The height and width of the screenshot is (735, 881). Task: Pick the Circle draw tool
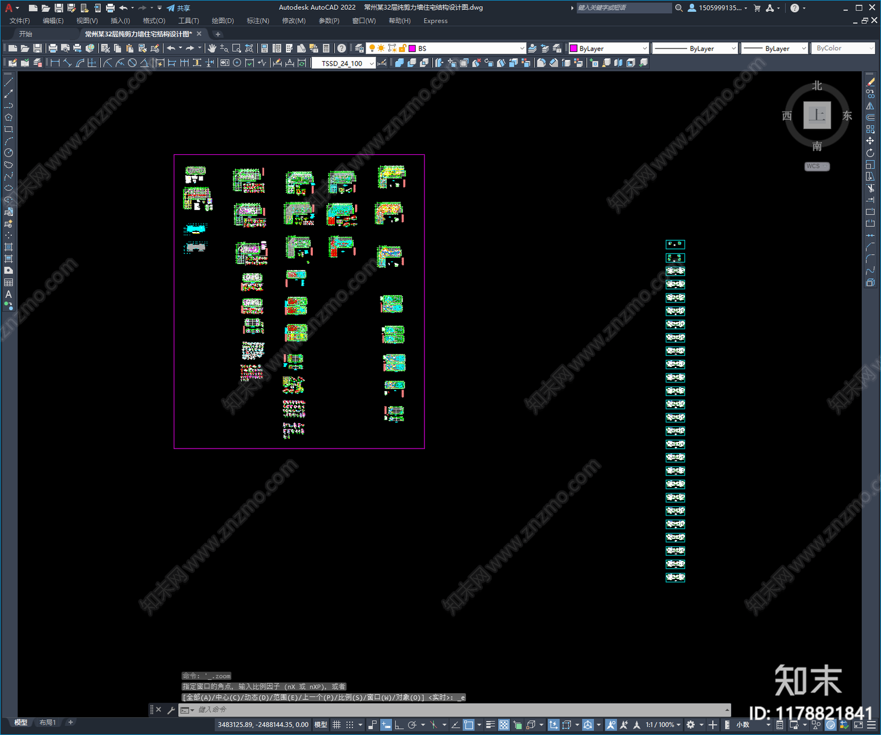coord(9,153)
